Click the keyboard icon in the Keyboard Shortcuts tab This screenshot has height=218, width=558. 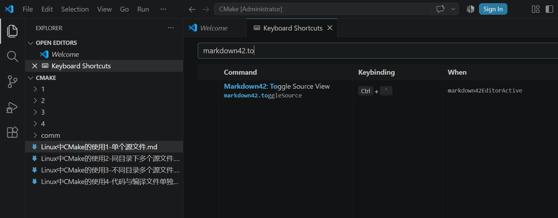tap(257, 28)
